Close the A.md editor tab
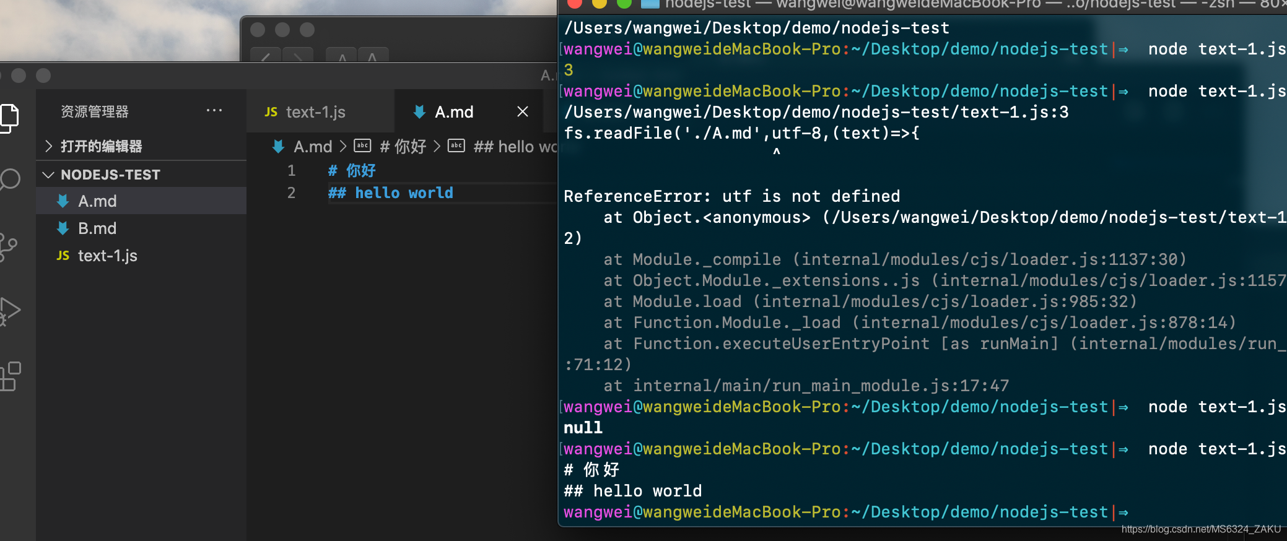 [523, 111]
